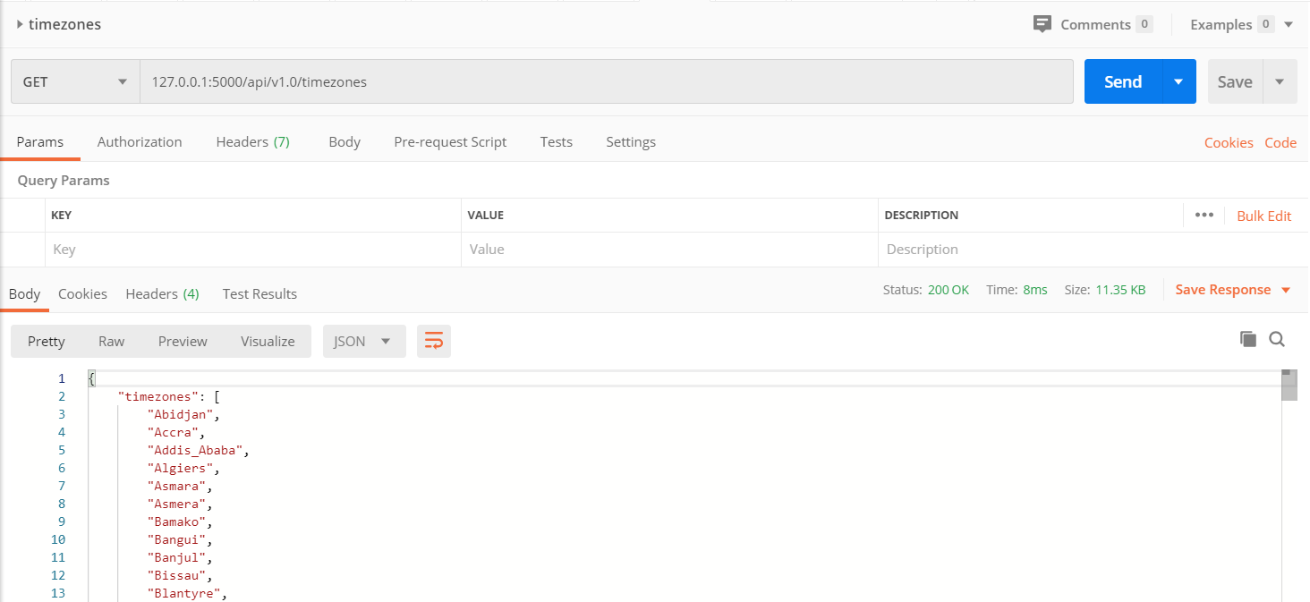Click the "Banjul" entry
Image resolution: width=1310 pixels, height=602 pixels.
[176, 557]
